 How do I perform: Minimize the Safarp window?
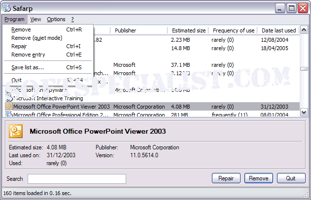280,8
